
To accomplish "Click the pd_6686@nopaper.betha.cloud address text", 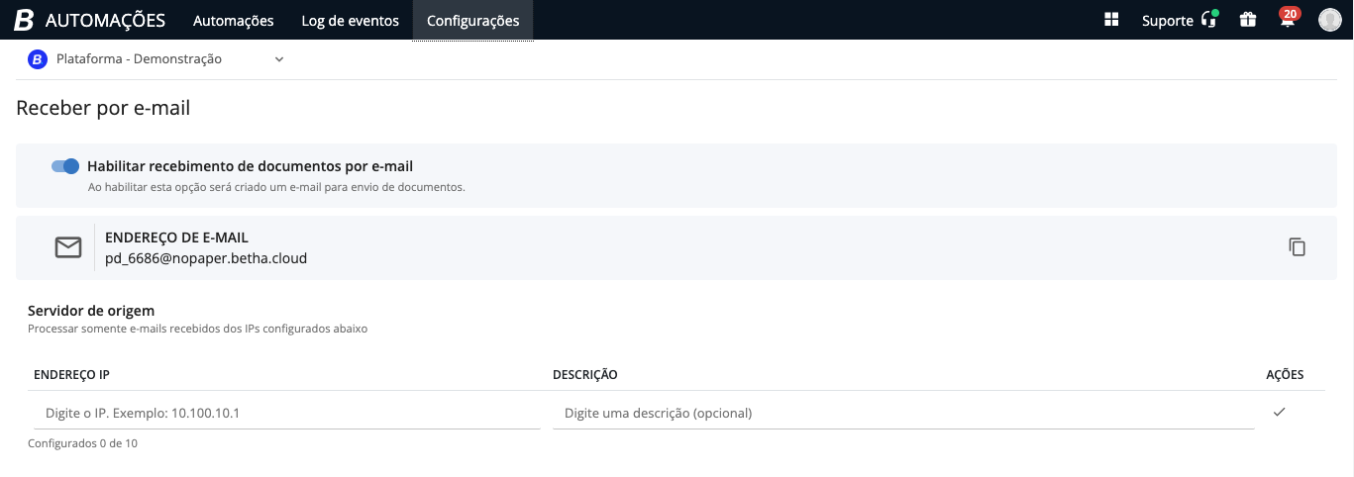I will coord(206,258).
